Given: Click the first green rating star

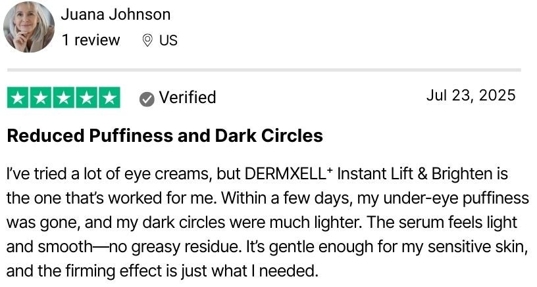Looking at the screenshot, I should [18, 98].
